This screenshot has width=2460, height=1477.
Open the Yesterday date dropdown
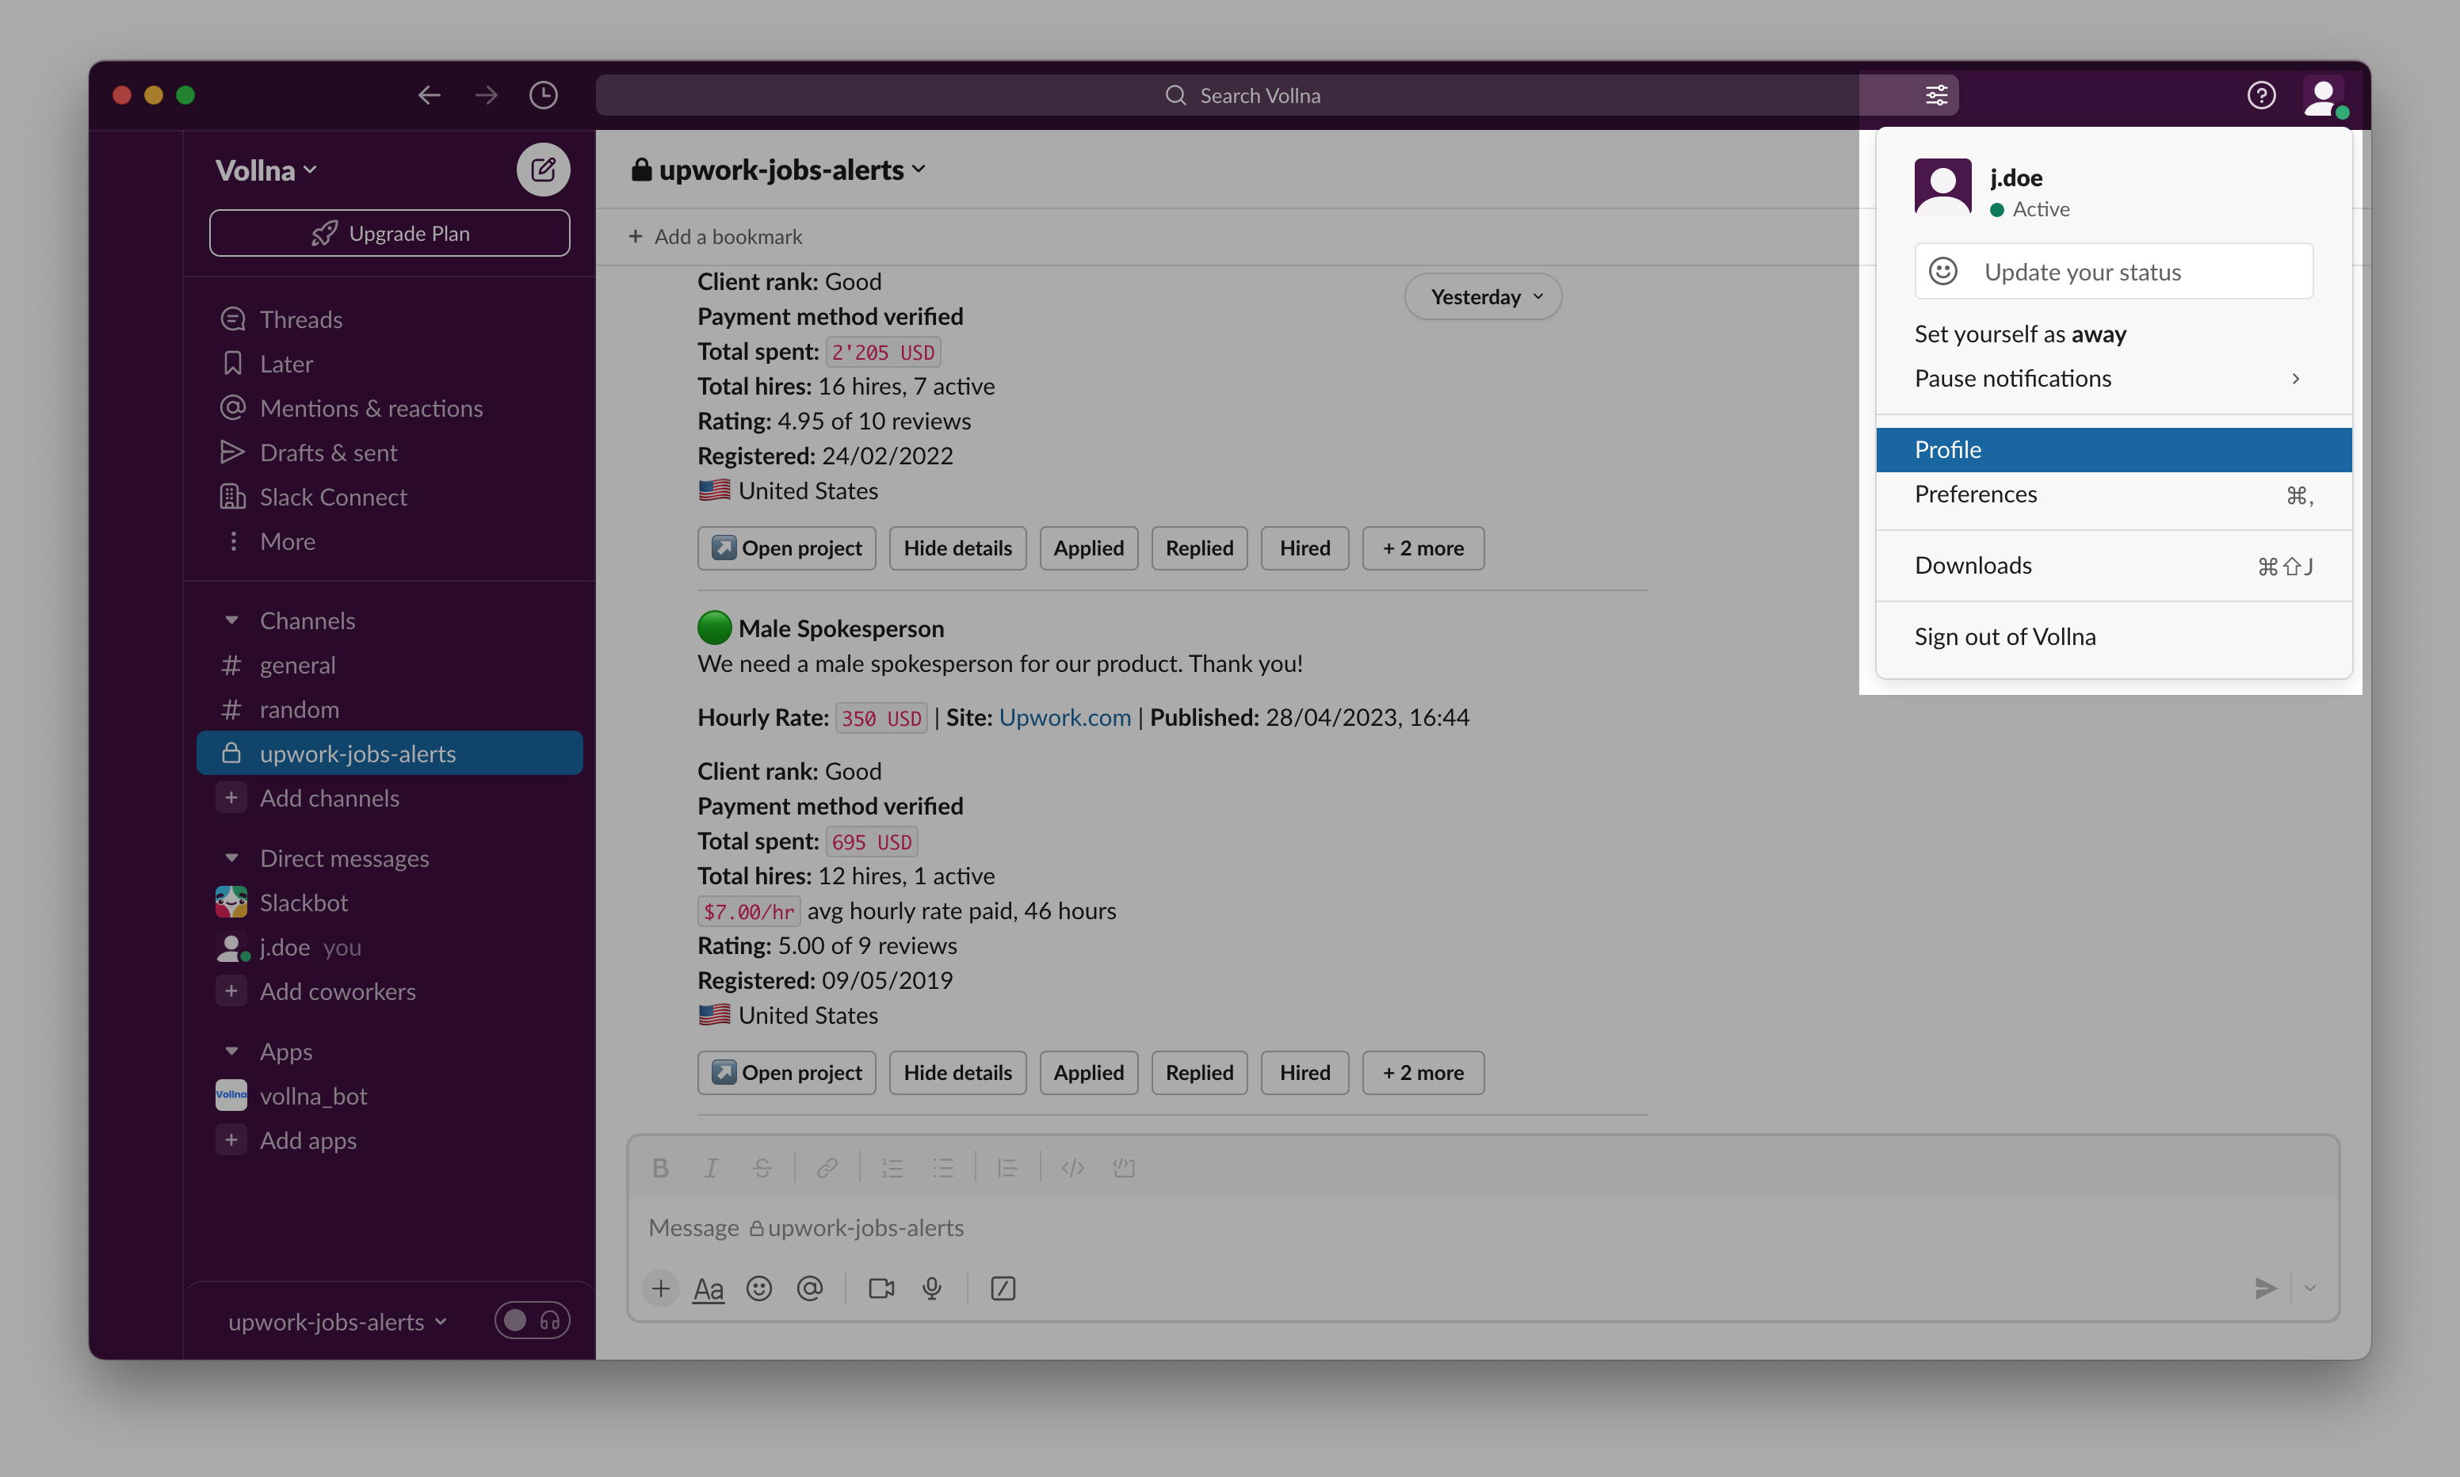[1483, 296]
